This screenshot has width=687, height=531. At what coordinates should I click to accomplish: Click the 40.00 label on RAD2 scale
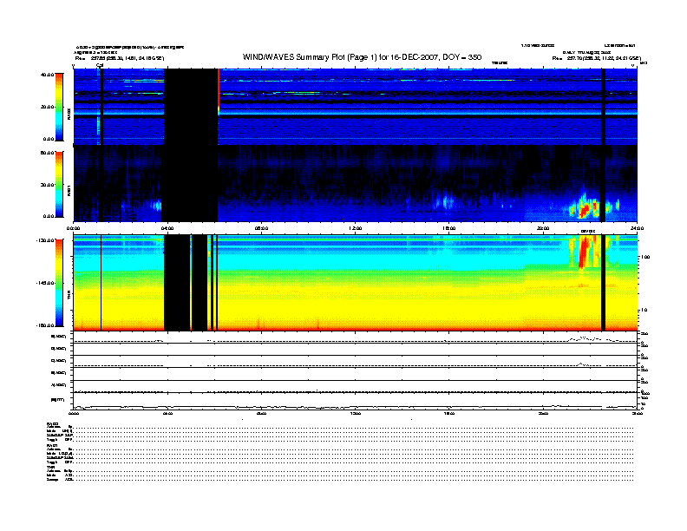tap(48, 75)
